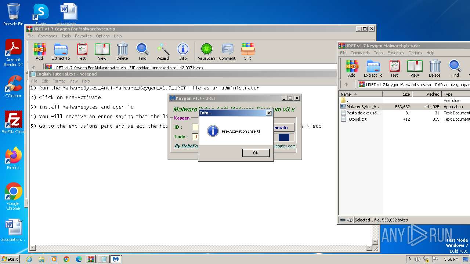Click the Notepad horizontal scrollbar left arrow
Screen dimensions: 470x264
(x=32, y=248)
